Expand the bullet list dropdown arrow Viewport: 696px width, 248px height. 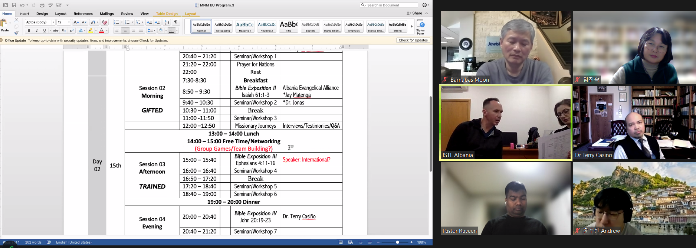[122, 22]
